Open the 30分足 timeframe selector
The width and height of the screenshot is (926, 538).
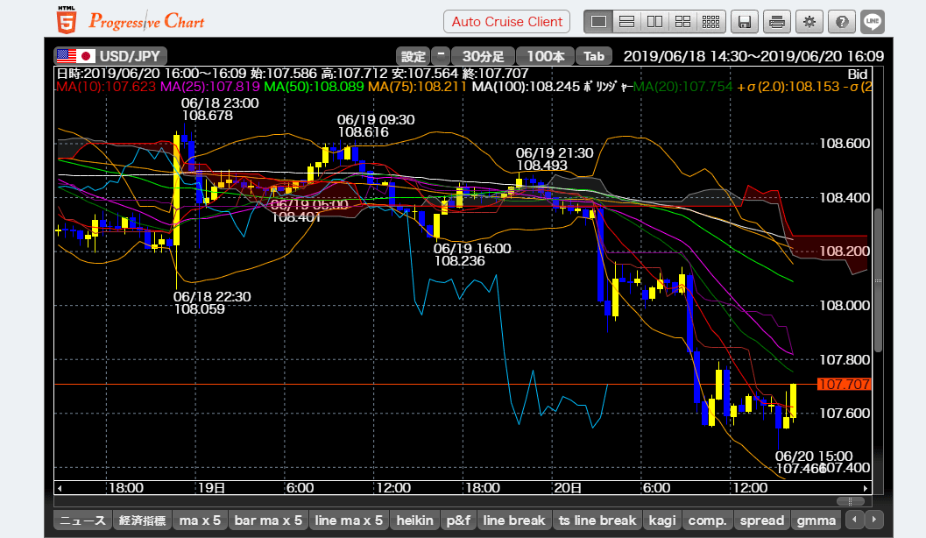pos(483,56)
